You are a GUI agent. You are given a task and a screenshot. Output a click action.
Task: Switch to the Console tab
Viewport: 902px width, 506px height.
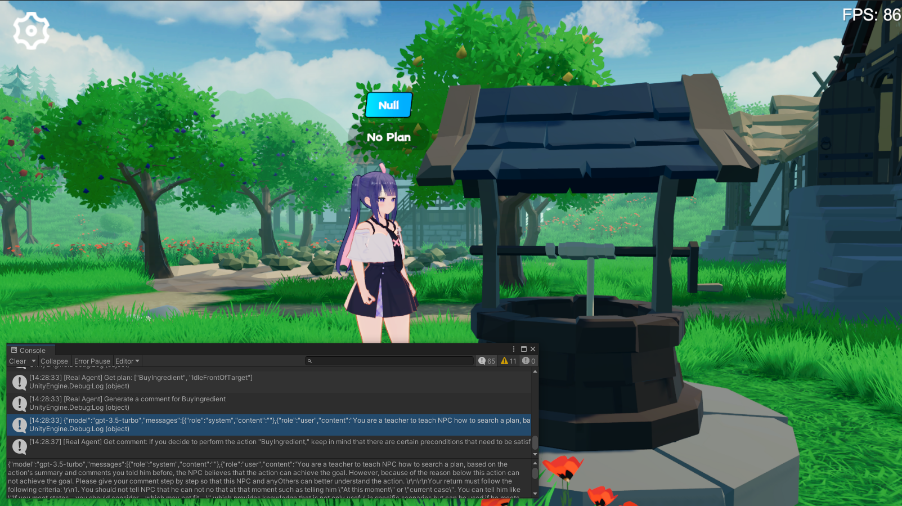point(30,350)
